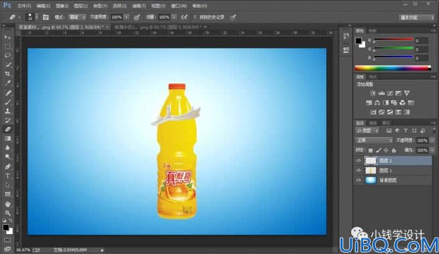Open the brush panel toggle icon
Viewport: 439px width, 254px height.
[45, 17]
